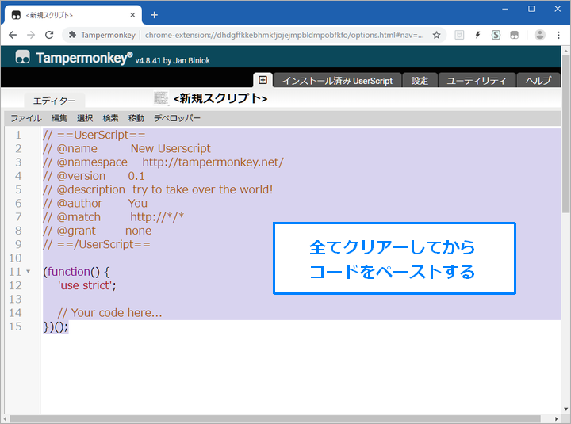Click the green S extension icon
Screen dimensions: 571x424
point(496,35)
